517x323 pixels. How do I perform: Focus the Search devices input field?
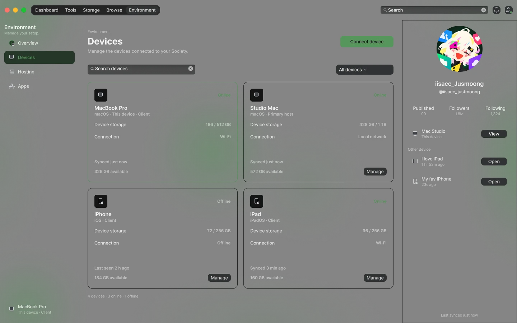tap(141, 70)
